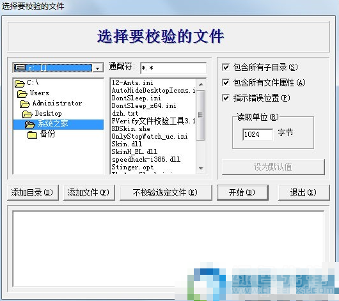Screen dimensions: 339x301
Task: Click 退出(X) button
Action: click(304, 192)
